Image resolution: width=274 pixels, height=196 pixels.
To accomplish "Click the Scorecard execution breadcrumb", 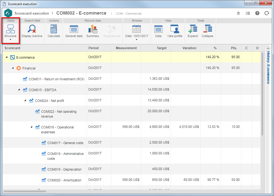I will 32,13.
